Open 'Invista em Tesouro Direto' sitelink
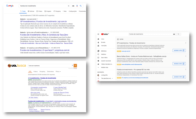 click(x=61, y=93)
